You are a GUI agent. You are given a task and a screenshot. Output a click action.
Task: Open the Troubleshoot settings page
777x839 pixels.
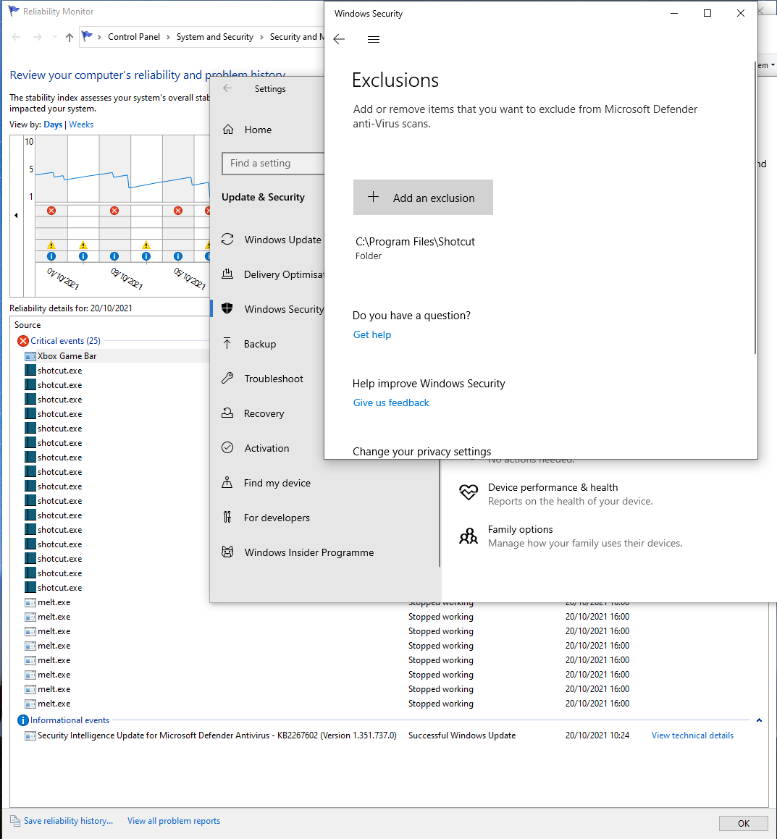229,378
